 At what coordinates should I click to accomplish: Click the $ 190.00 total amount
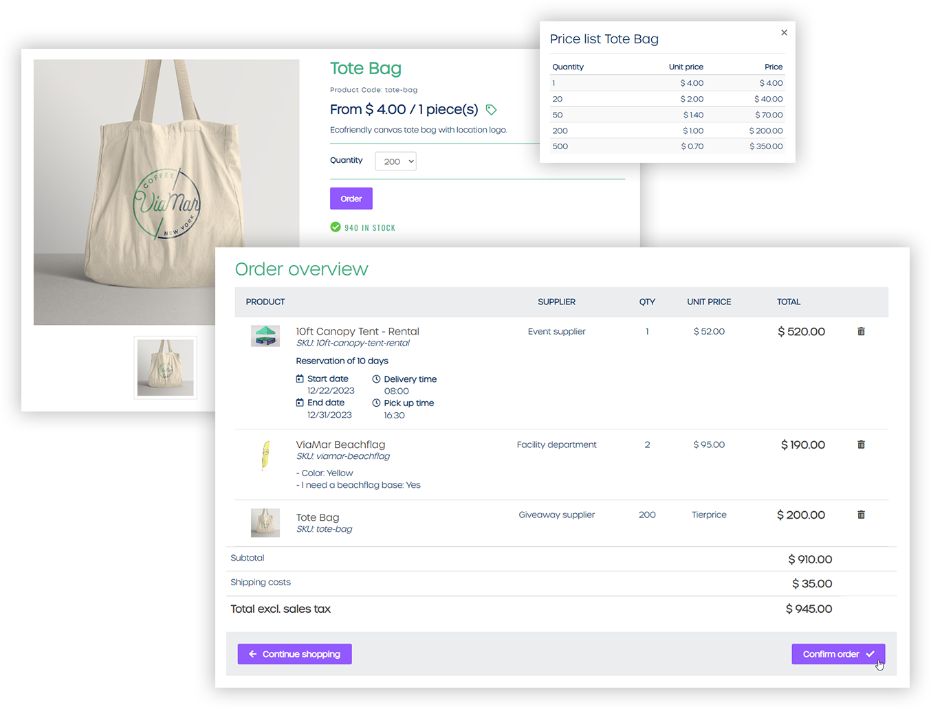click(x=803, y=444)
